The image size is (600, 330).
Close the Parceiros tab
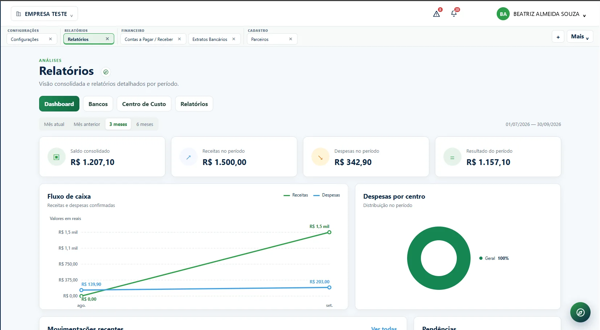click(x=291, y=39)
